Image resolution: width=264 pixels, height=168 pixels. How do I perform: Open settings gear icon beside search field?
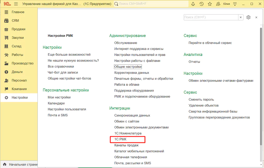[248, 17]
